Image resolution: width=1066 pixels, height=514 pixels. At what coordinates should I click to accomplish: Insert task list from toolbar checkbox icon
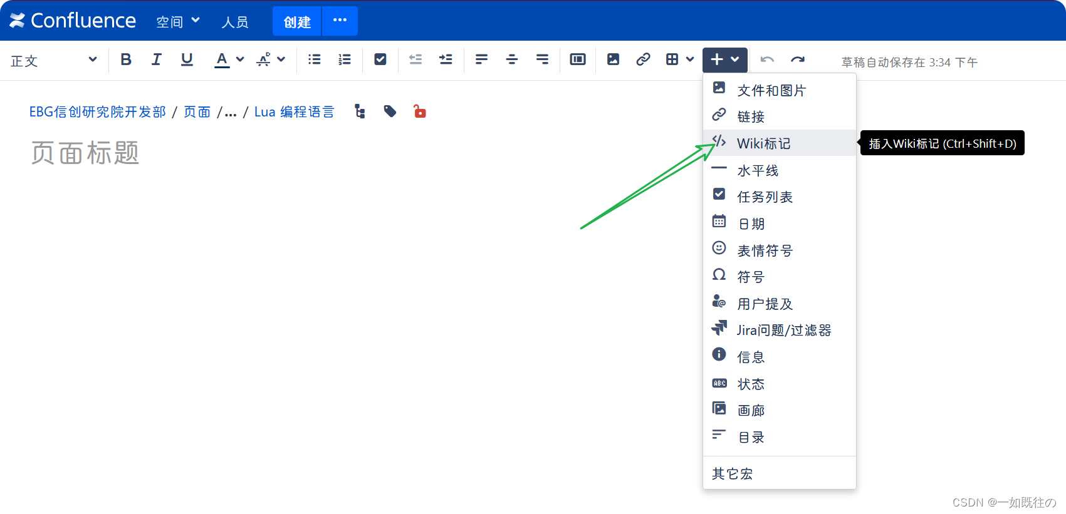point(380,59)
